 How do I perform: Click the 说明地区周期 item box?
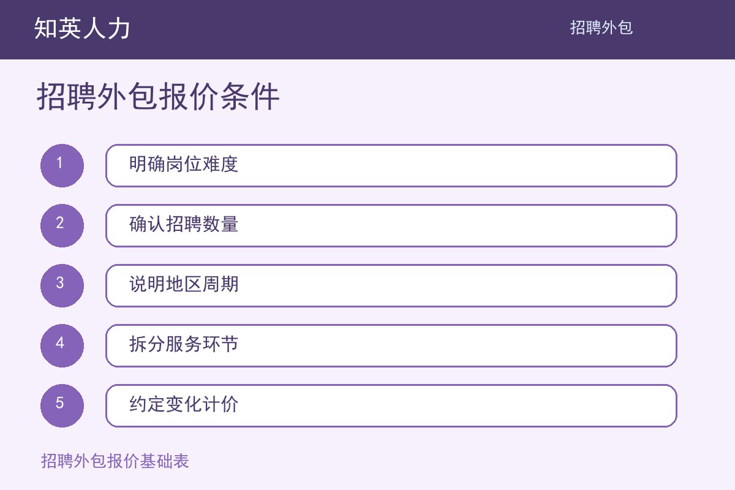click(x=391, y=285)
